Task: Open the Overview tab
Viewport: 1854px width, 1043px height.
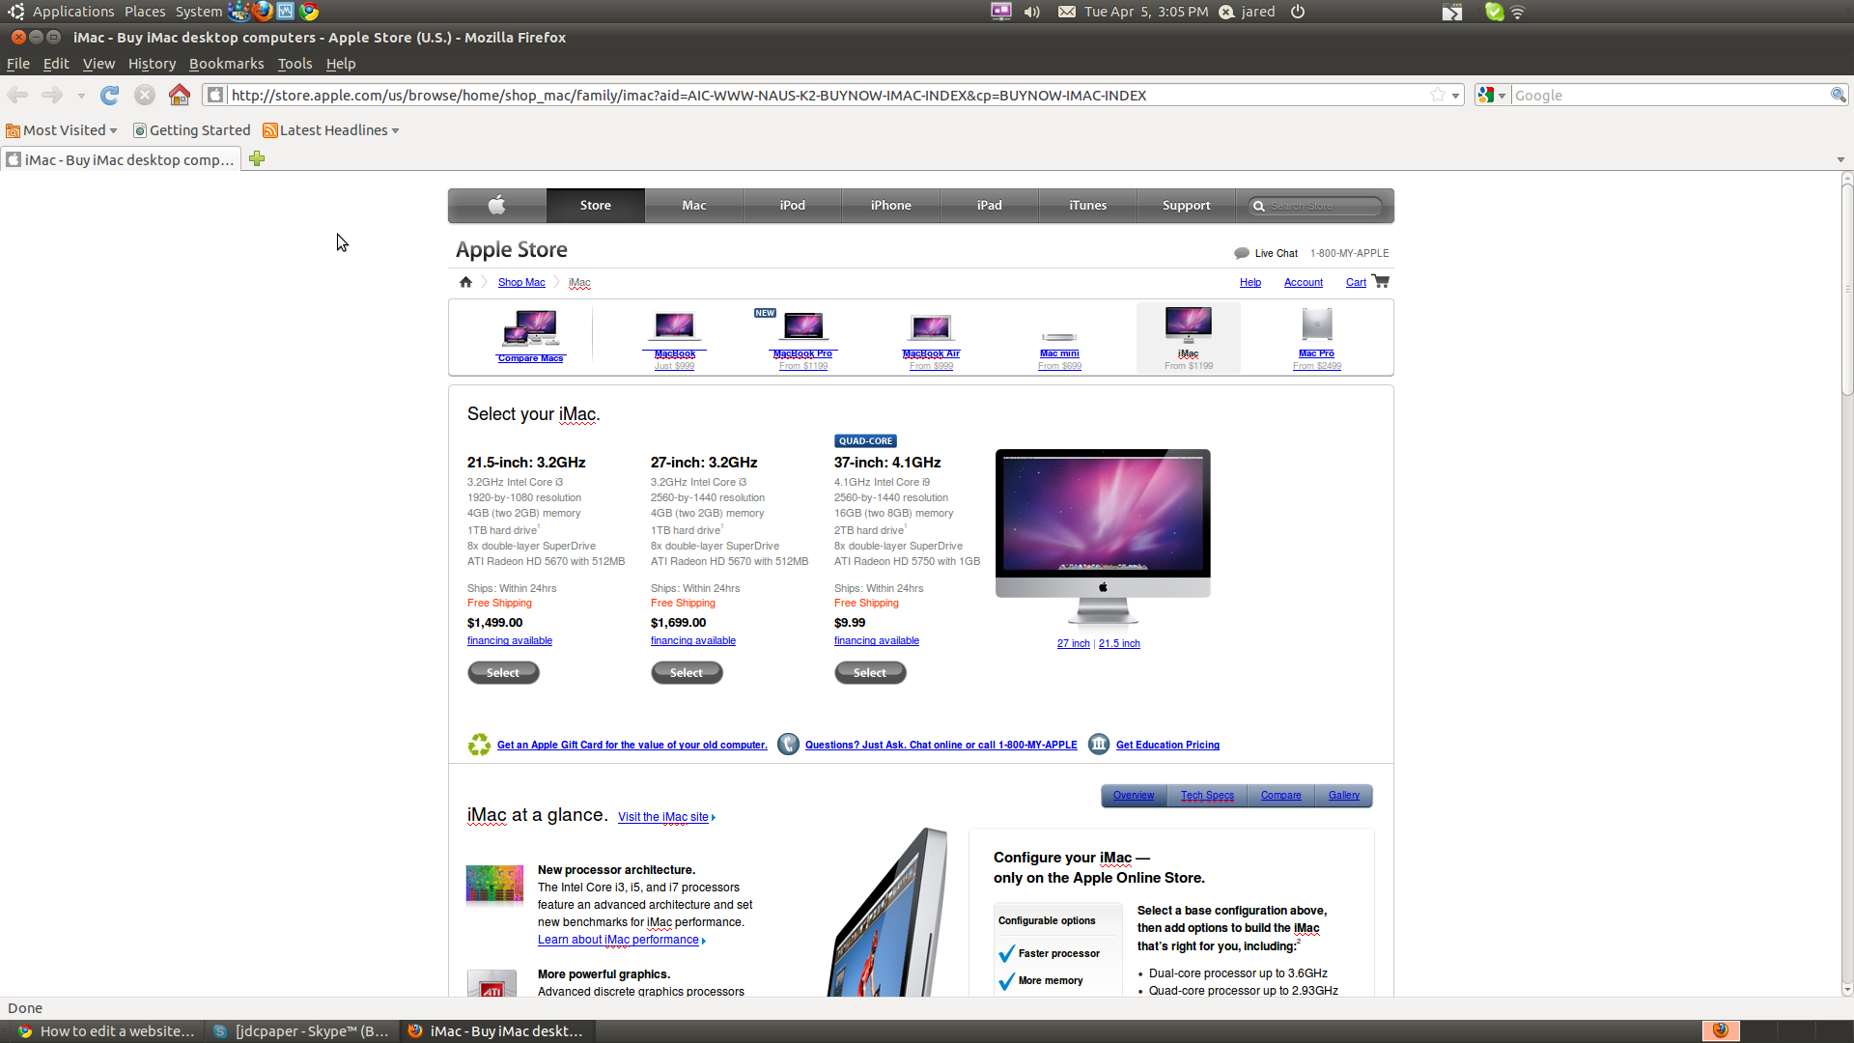Action: (1134, 796)
